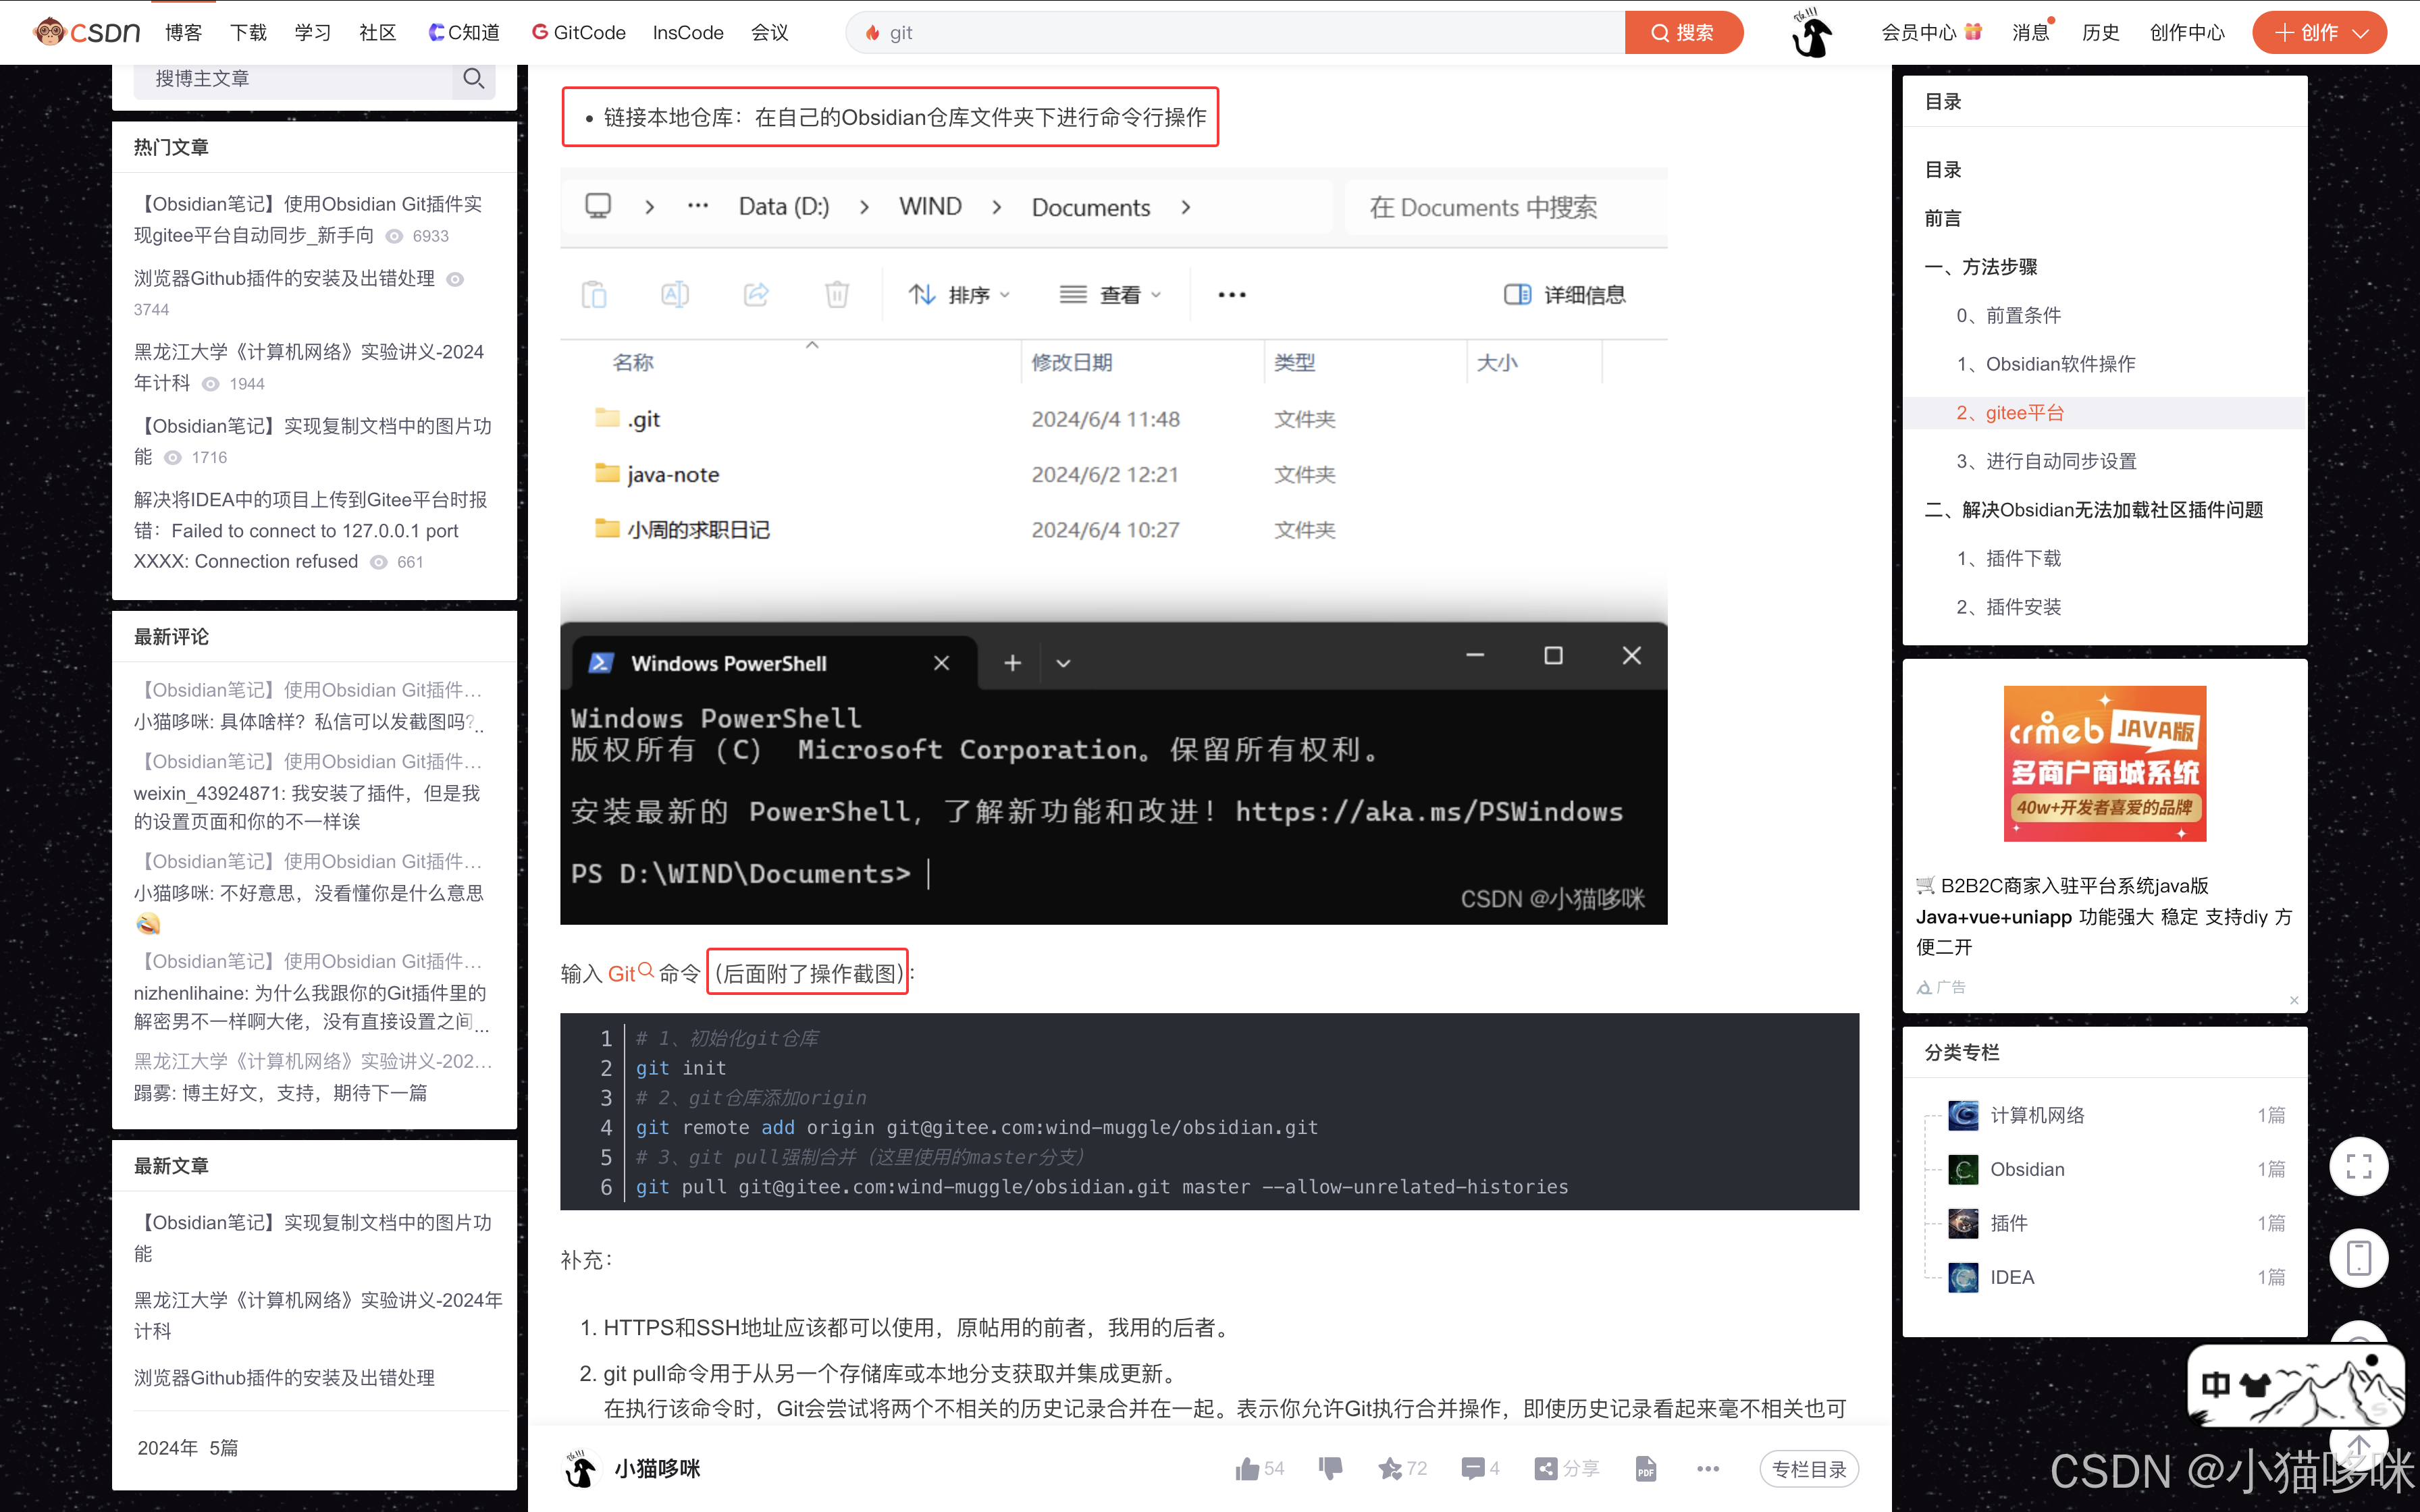
Task: Open mobile QR view with phone icon
Action: pyautogui.click(x=2359, y=1258)
